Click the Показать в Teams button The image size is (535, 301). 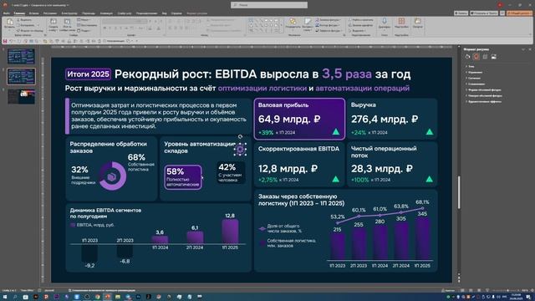[x=484, y=13]
